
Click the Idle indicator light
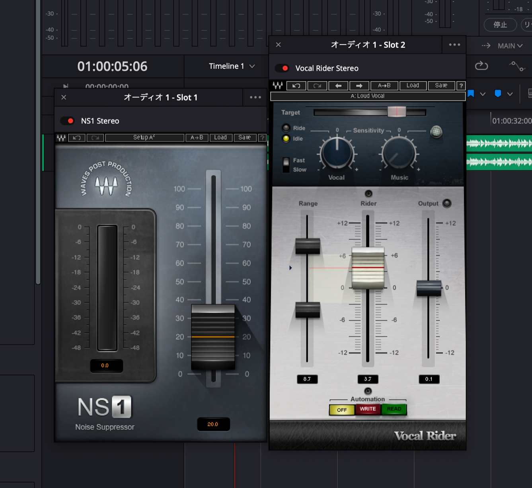286,139
